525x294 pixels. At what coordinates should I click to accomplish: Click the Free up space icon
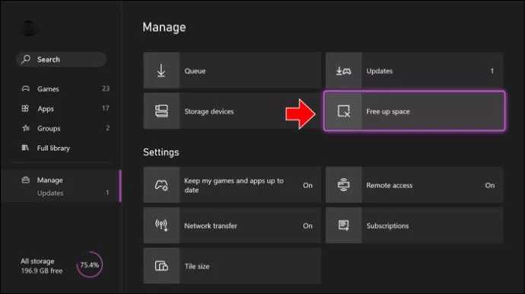point(343,111)
